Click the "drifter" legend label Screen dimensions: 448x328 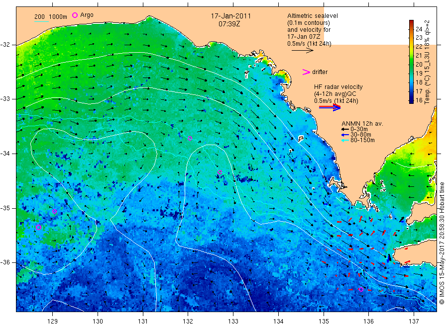[320, 72]
